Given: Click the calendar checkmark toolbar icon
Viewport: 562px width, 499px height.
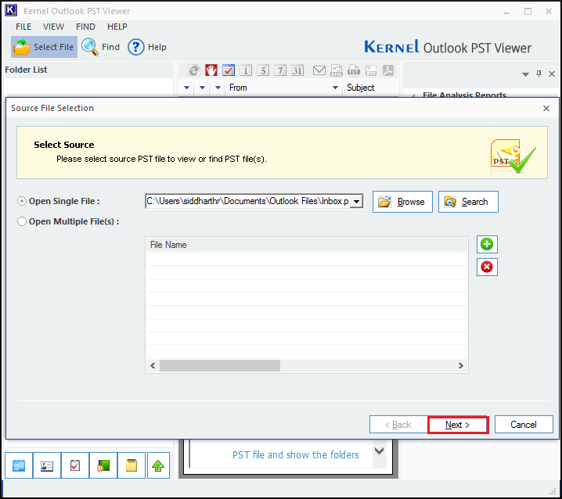Looking at the screenshot, I should click(x=229, y=70).
